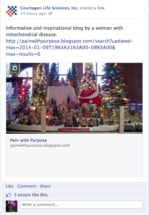Click the post text about mitochondrial disease
The height and width of the screenshot is (215, 149).
coord(64,31)
